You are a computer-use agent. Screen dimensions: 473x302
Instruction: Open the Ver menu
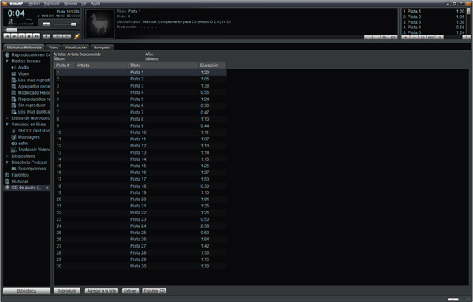point(84,3)
